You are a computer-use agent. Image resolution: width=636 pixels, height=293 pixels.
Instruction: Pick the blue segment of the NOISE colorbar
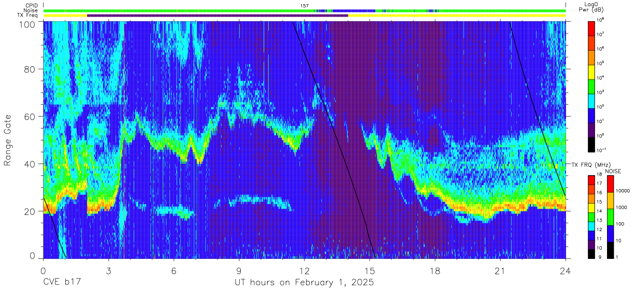(x=610, y=233)
